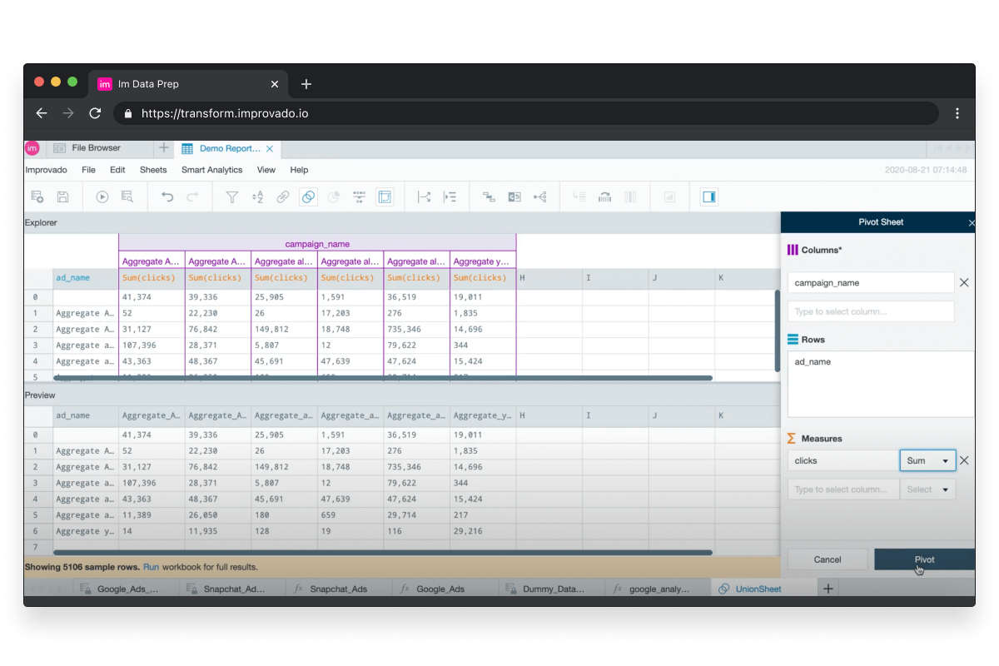Open the Chrome menu with three dots

(x=957, y=112)
